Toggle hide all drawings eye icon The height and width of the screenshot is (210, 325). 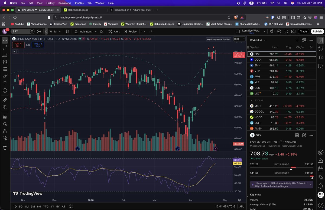pyautogui.click(x=5, y=138)
